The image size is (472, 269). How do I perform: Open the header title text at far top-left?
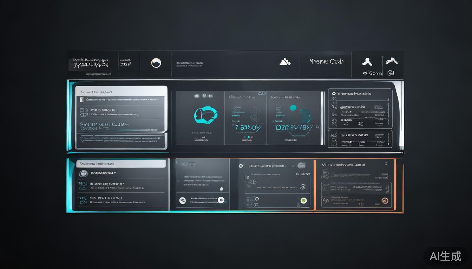tap(90, 63)
